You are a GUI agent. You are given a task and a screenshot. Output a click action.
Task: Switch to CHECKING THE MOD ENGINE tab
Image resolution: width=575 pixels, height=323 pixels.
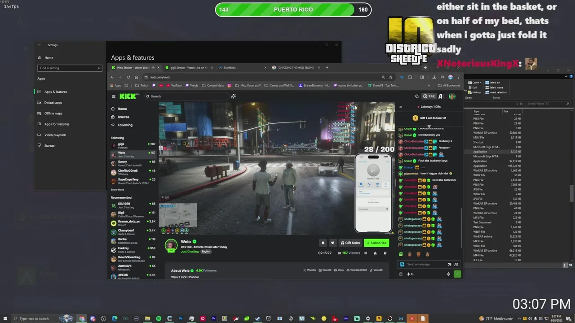click(295, 68)
